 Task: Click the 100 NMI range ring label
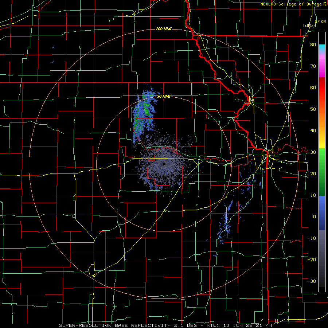click(164, 29)
